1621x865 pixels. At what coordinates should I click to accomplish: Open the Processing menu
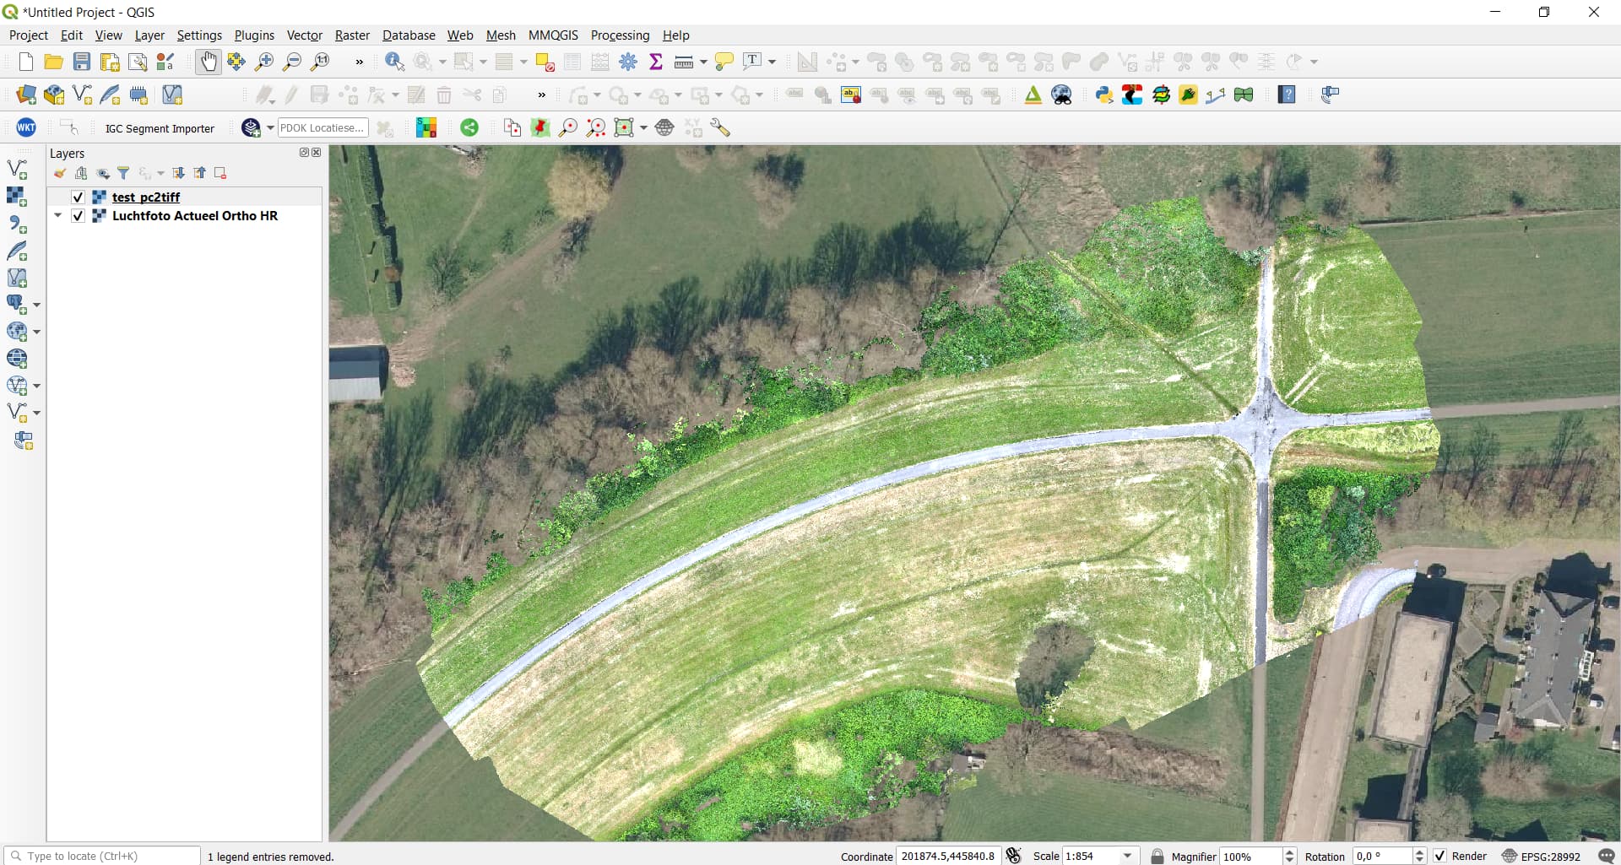(x=620, y=35)
